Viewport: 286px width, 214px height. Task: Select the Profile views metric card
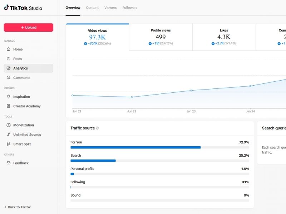[x=161, y=37]
